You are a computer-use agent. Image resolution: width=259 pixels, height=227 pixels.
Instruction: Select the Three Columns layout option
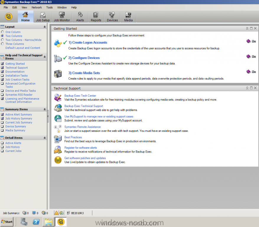click(2, 44)
